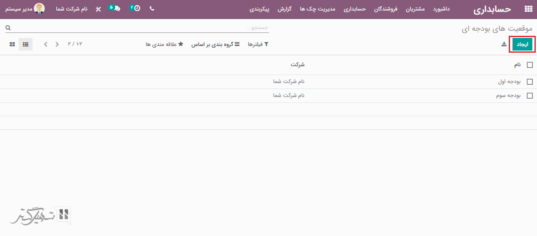This screenshot has width=537, height=236.
Task: Click company cell in بودجه سوم row
Action: pos(289,96)
